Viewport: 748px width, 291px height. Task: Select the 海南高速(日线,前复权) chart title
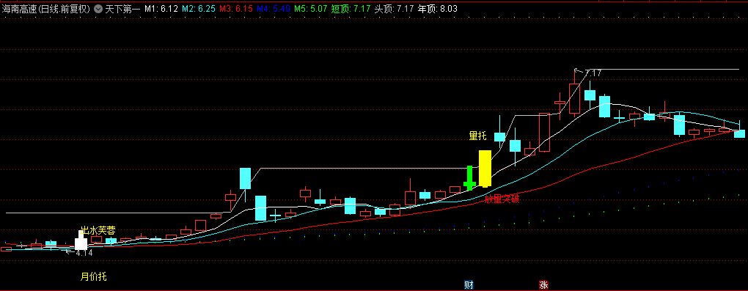click(x=45, y=9)
